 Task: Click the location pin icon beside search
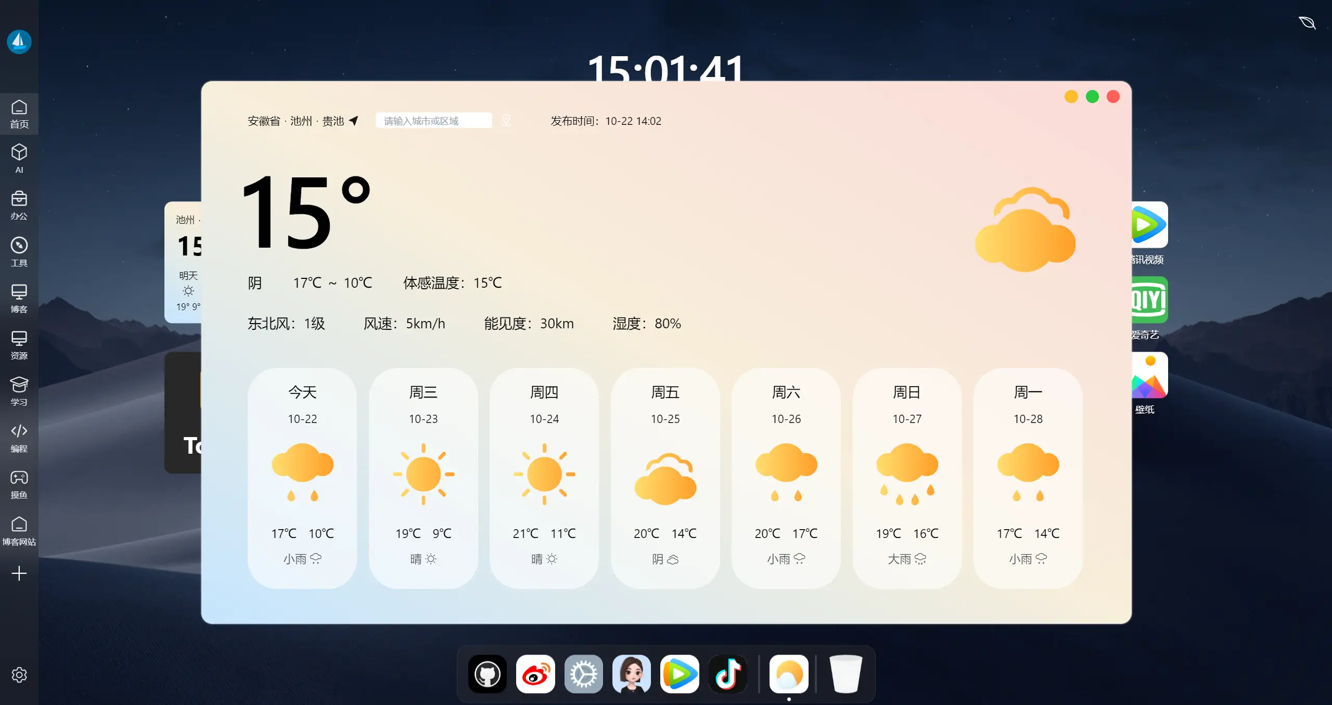[506, 121]
